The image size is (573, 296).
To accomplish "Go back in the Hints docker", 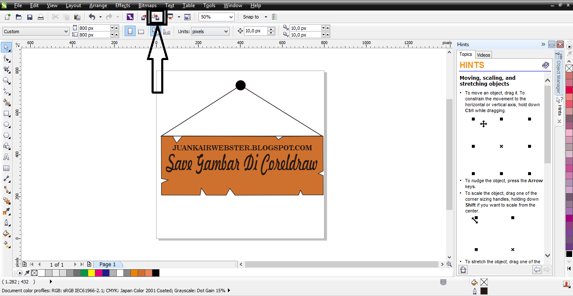I will [x=537, y=270].
